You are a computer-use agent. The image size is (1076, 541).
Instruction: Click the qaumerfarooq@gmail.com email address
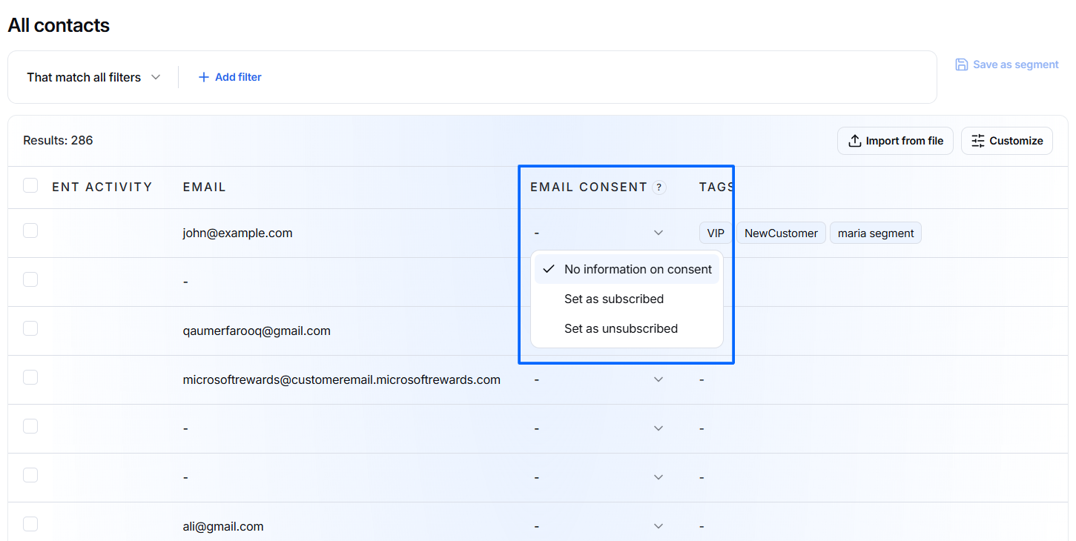point(257,331)
